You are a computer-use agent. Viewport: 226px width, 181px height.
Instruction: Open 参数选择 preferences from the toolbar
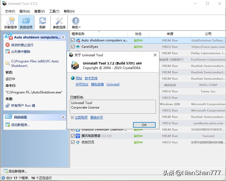click(x=59, y=23)
